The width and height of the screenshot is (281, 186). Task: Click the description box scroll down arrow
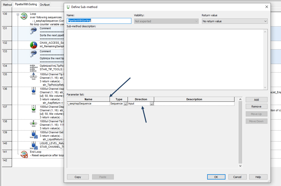(x=265, y=87)
